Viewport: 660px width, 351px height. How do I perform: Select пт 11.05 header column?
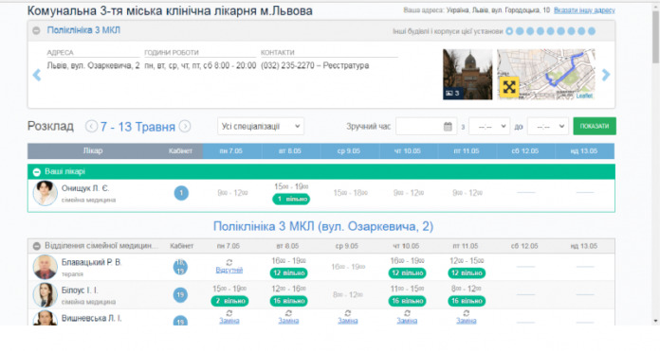click(467, 151)
